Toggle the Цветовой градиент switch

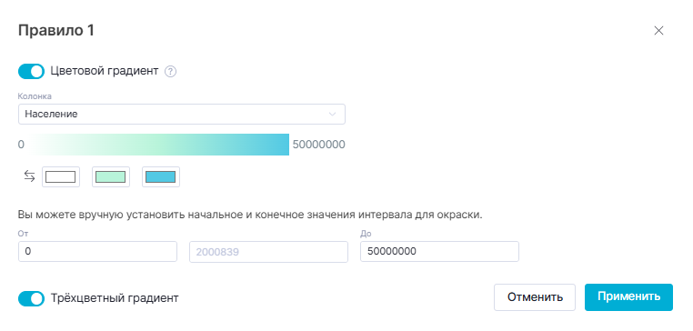[x=32, y=71]
